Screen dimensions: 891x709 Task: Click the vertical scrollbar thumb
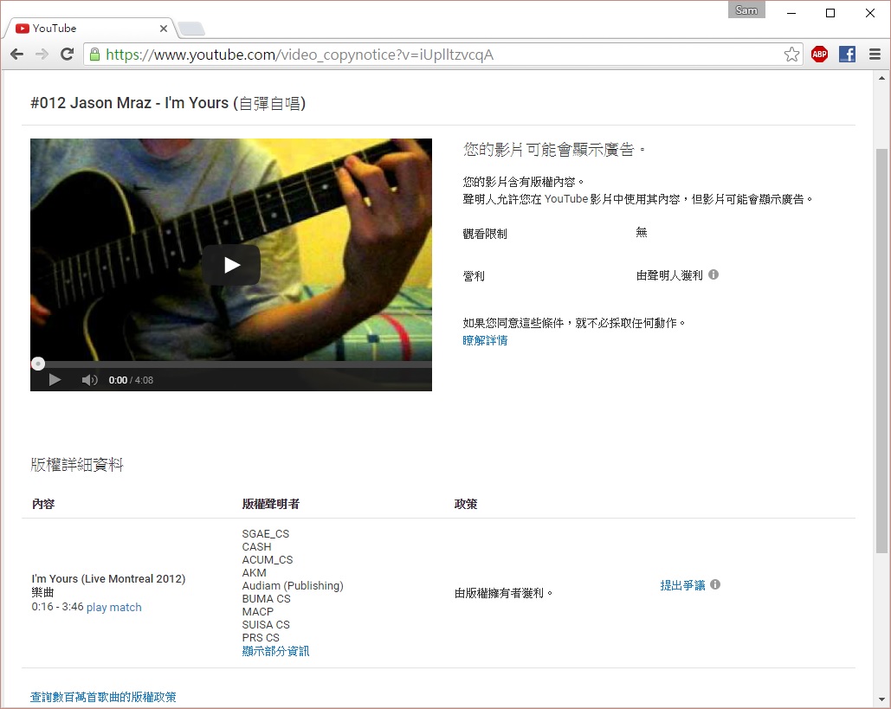click(x=881, y=350)
